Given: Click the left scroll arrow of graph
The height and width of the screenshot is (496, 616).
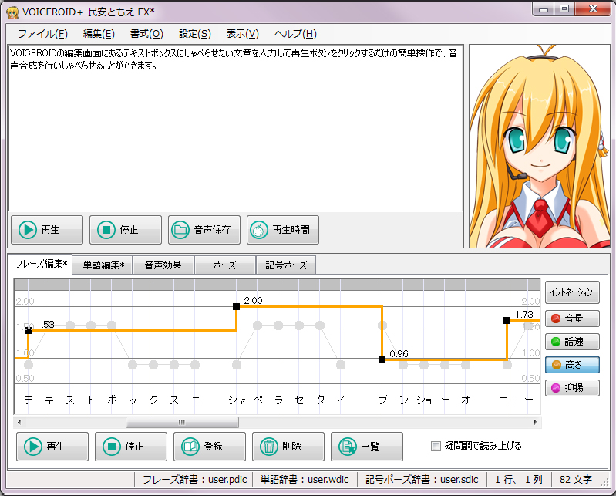Looking at the screenshot, I should [x=19, y=423].
